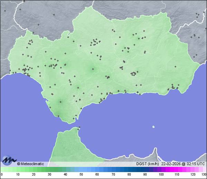Click the darker green gust hotspot in southwestern Cádiz area

click(61, 102)
